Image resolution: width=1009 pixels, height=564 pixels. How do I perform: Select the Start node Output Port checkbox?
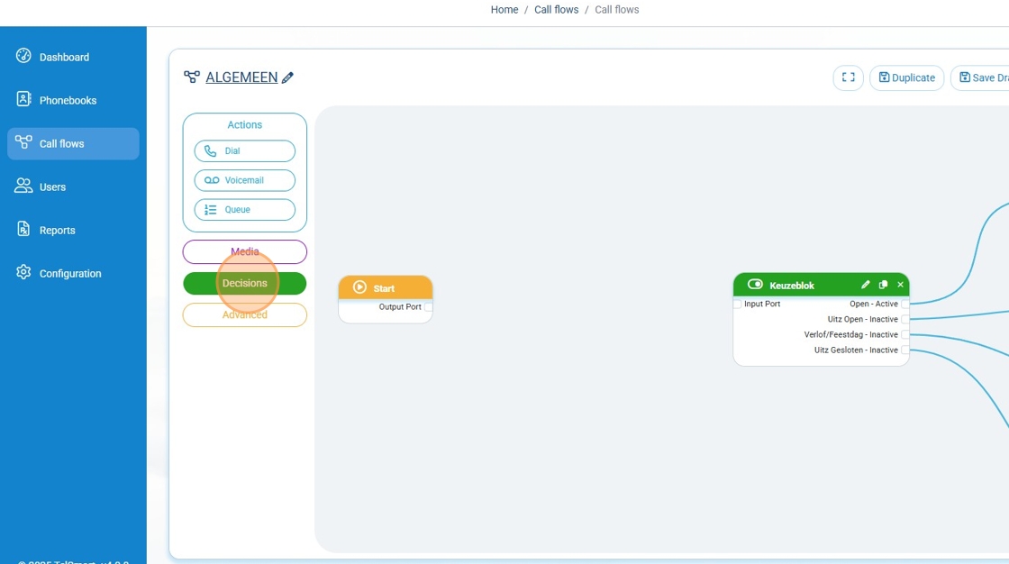(x=428, y=307)
